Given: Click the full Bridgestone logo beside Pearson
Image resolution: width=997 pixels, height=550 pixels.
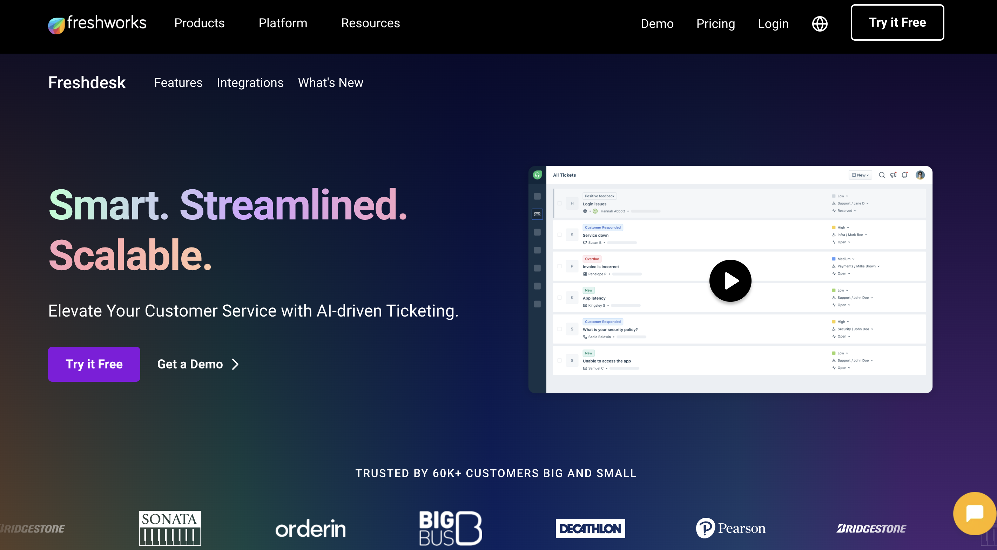Looking at the screenshot, I should coord(871,528).
